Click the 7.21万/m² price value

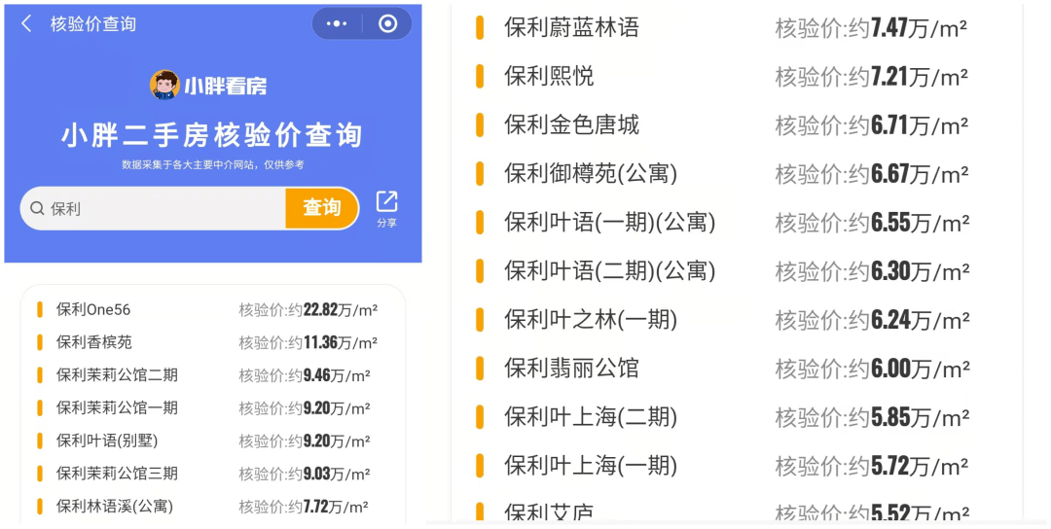point(919,77)
